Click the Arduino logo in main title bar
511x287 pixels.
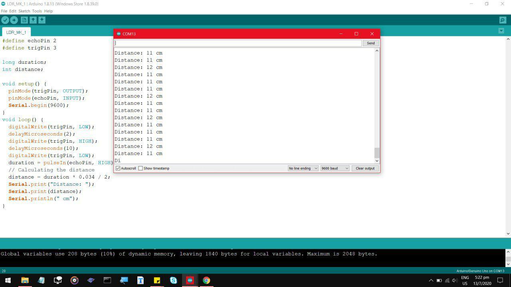coord(4,4)
